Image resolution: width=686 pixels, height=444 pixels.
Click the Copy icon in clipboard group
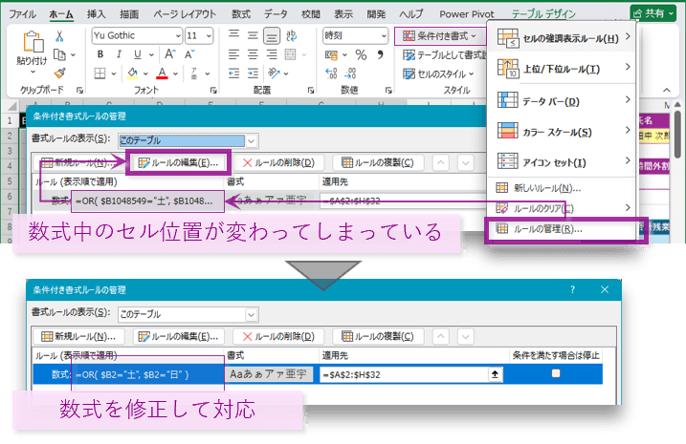[59, 54]
